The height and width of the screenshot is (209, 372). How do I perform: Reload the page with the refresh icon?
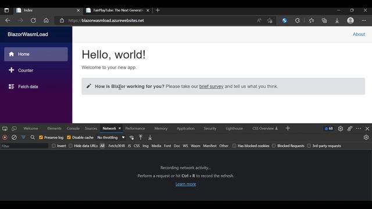coord(33,21)
